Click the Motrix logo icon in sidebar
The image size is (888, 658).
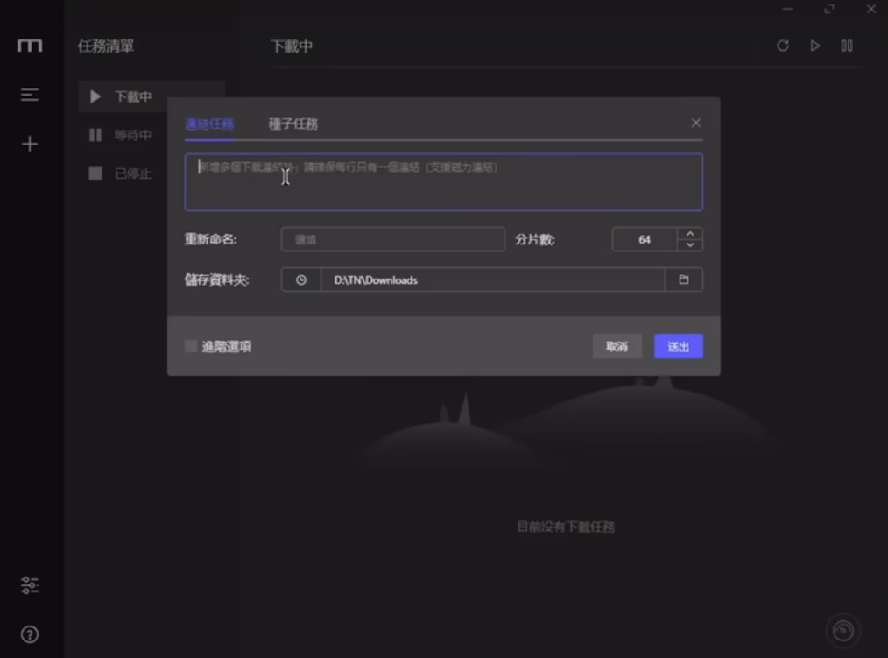coord(29,45)
